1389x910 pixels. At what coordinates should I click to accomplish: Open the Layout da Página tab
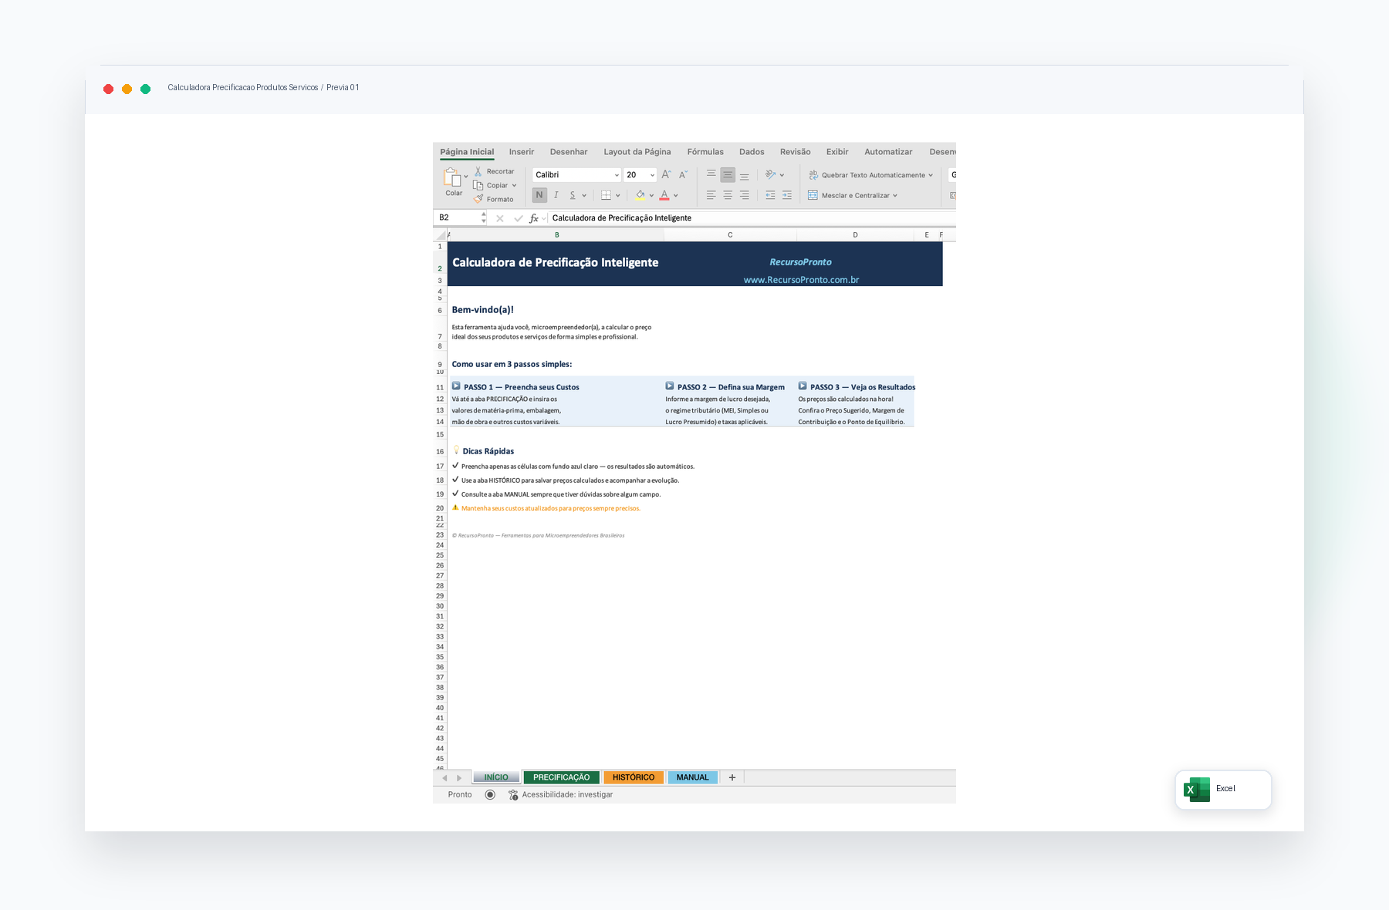pyautogui.click(x=637, y=152)
